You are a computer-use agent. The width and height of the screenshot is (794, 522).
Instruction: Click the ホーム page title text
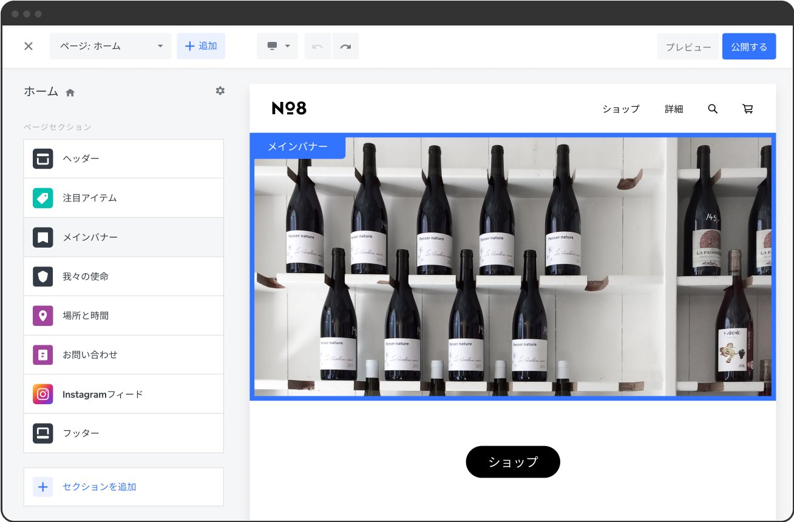[x=41, y=92]
